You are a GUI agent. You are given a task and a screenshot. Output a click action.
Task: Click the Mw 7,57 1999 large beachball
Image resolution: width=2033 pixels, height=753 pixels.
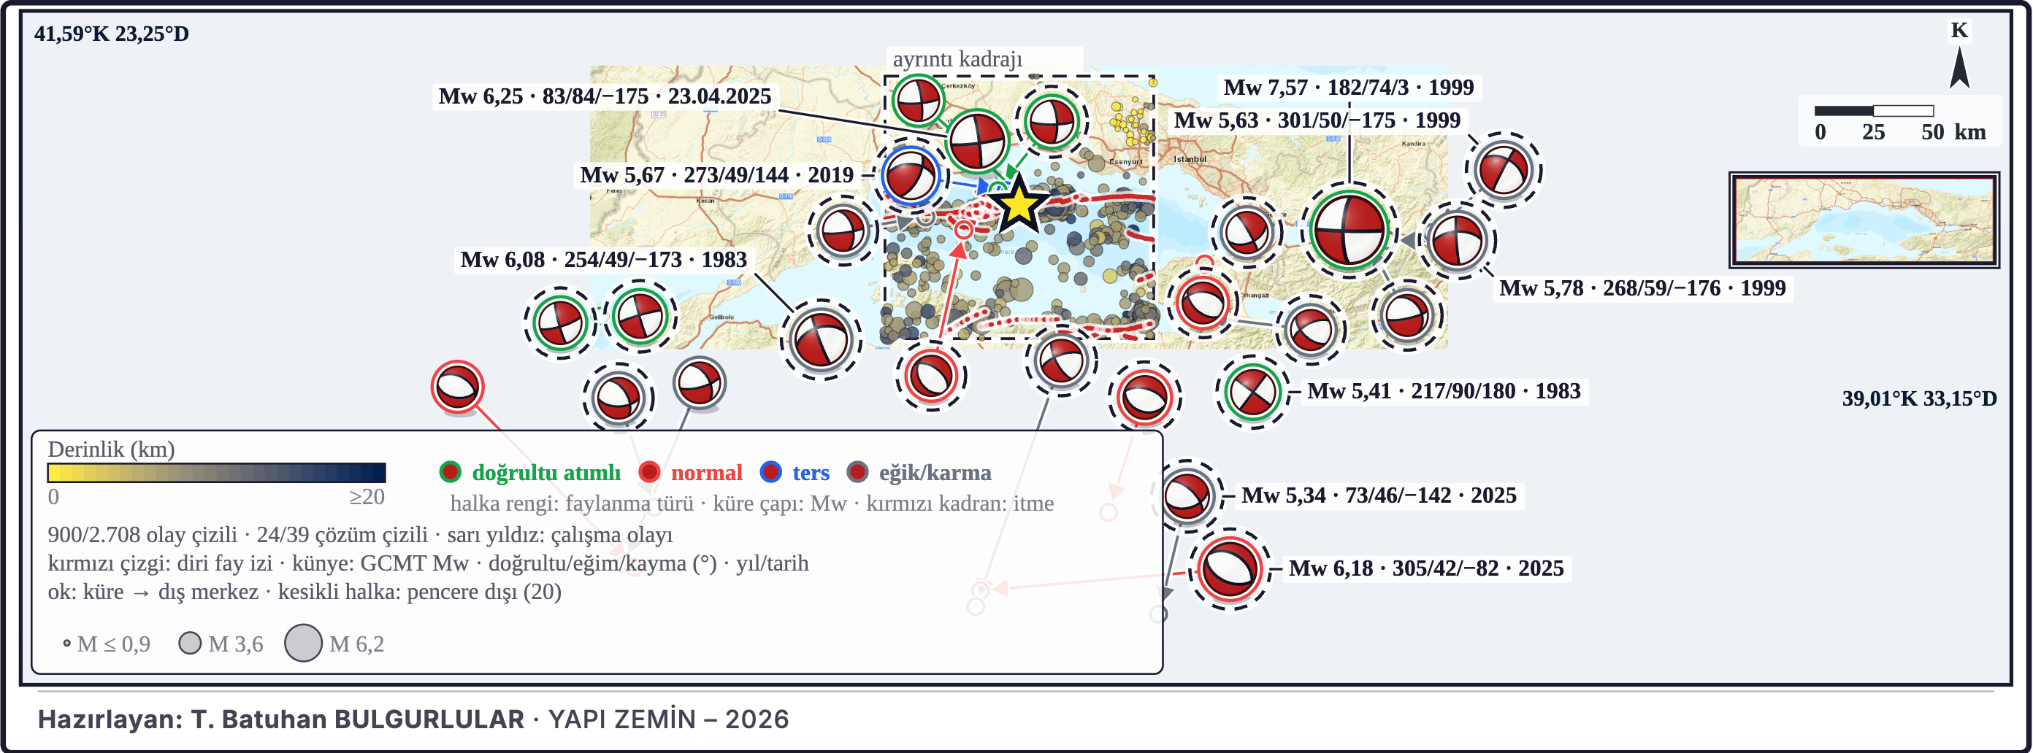(1349, 231)
